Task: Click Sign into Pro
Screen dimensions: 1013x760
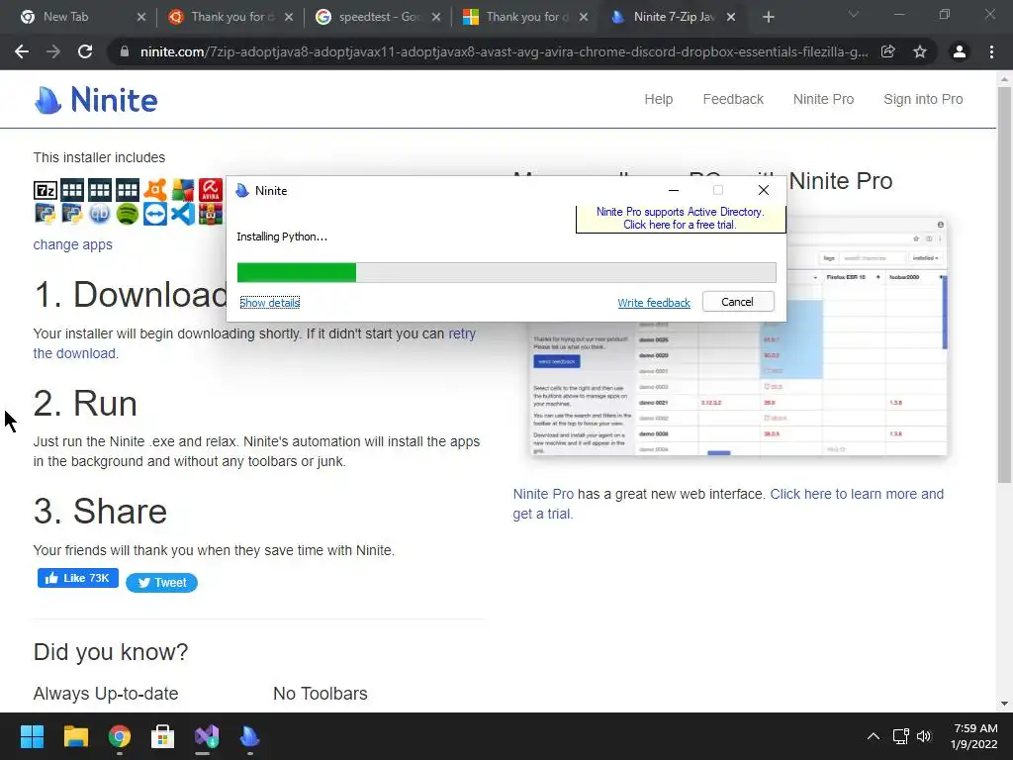Action: (x=923, y=99)
